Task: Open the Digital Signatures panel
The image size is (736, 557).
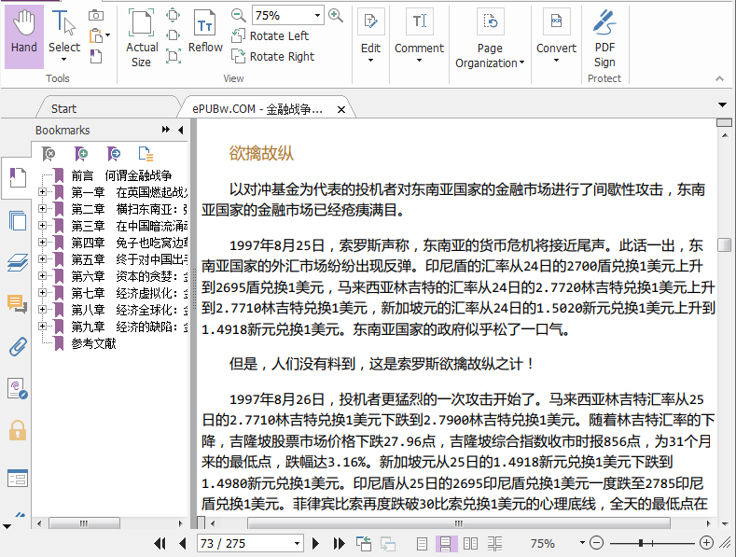Action: pos(18,389)
